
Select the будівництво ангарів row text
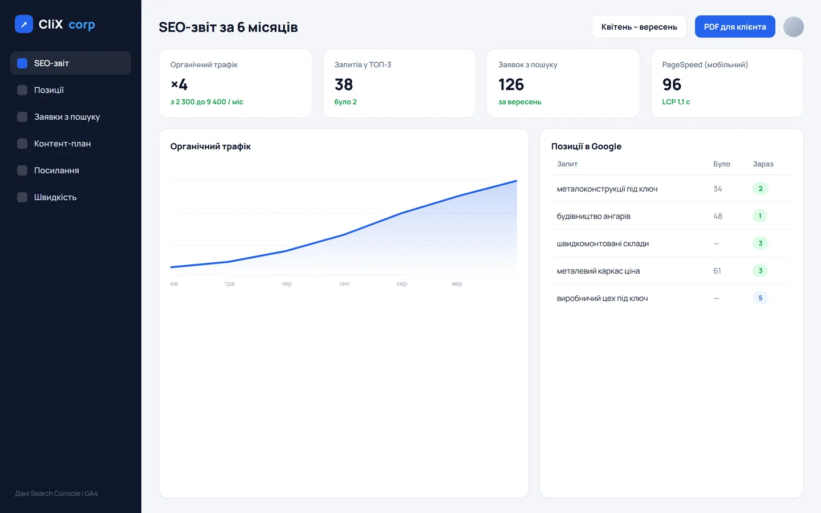click(x=594, y=216)
